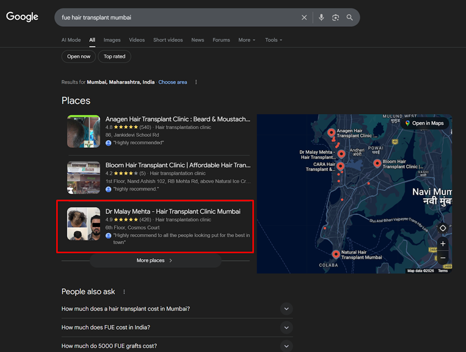The image size is (466, 352).
Task: Expand hair transplant cost in Mumbai question
Action: (x=286, y=309)
